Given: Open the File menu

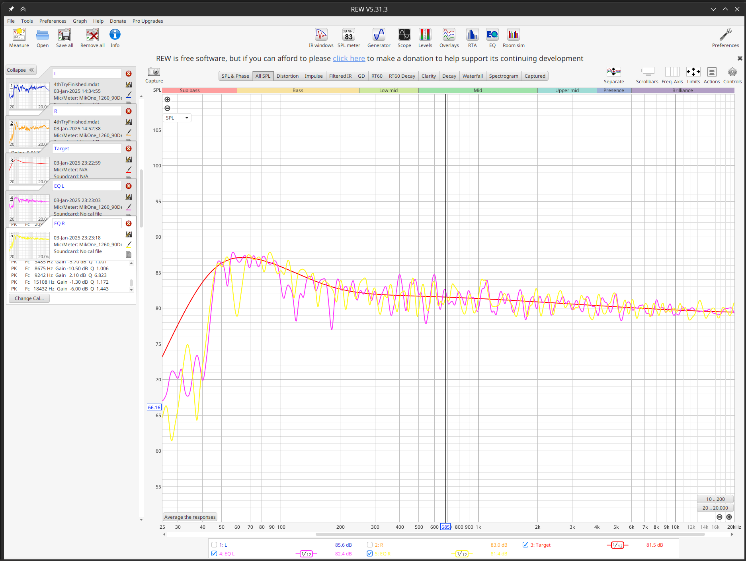Looking at the screenshot, I should point(11,21).
